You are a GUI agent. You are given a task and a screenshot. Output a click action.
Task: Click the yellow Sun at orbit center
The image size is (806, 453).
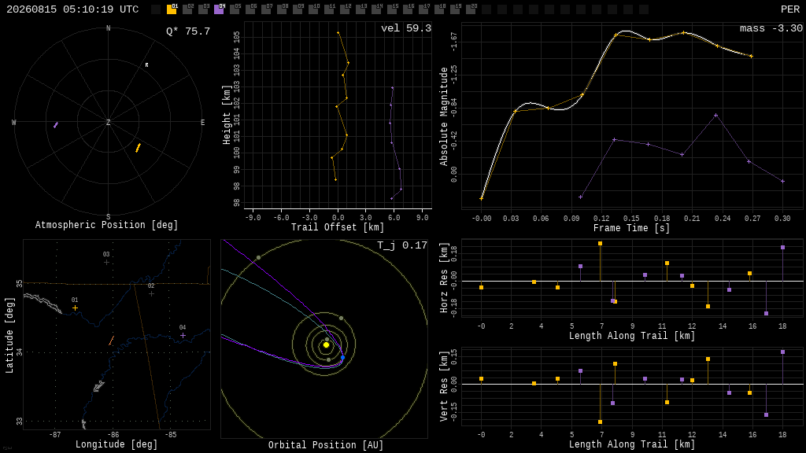coord(326,345)
